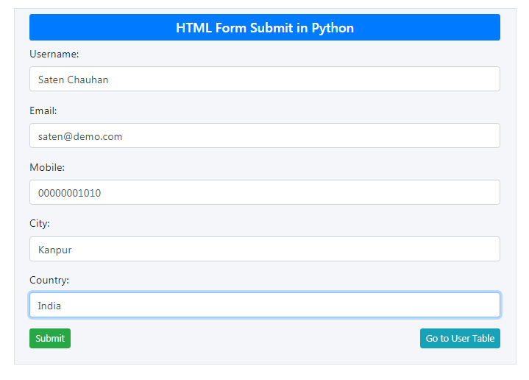Place cursor on 'Kanpur' text
The width and height of the screenshot is (529, 380).
tap(54, 250)
